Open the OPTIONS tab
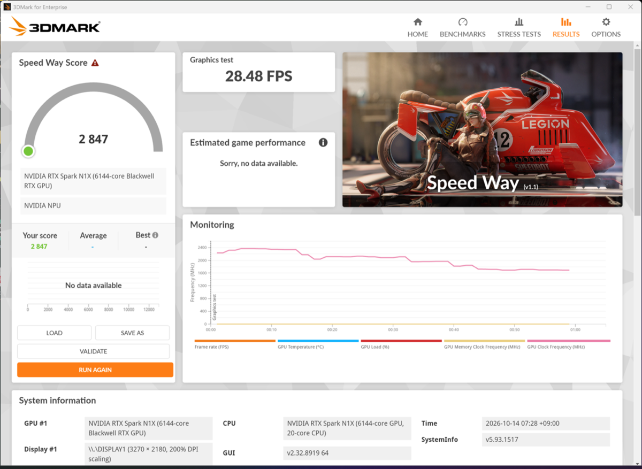Viewport: 642px width, 469px height. [x=606, y=28]
